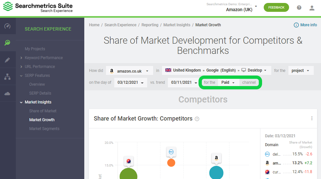Click the Amazon logo marker in chart
The height and width of the screenshot is (179, 321).
216,158
